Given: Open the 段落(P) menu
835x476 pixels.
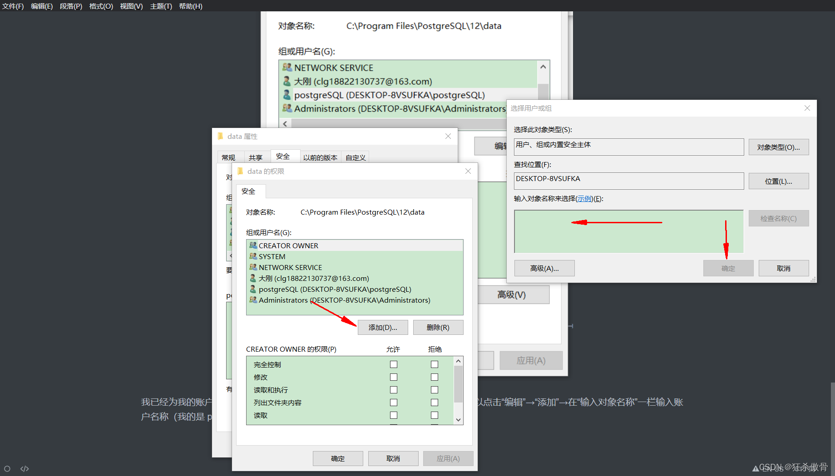Looking at the screenshot, I should (71, 6).
